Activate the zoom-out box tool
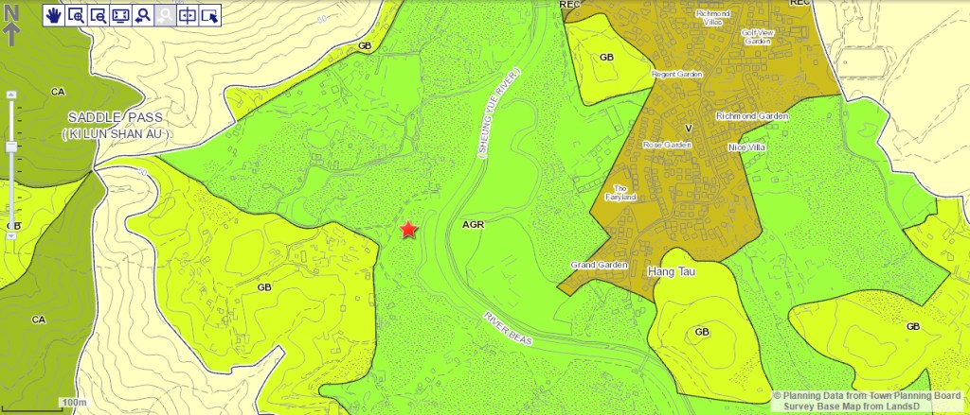This screenshot has height=415, width=970. pyautogui.click(x=99, y=15)
